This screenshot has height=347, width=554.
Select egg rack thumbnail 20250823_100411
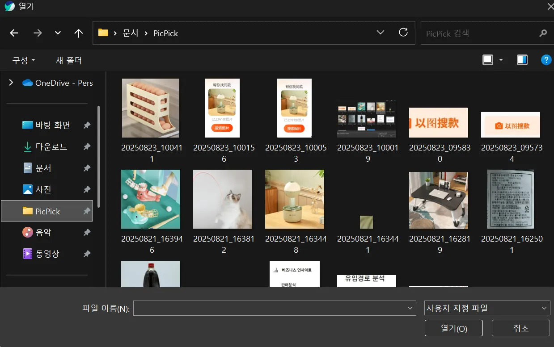[151, 108]
